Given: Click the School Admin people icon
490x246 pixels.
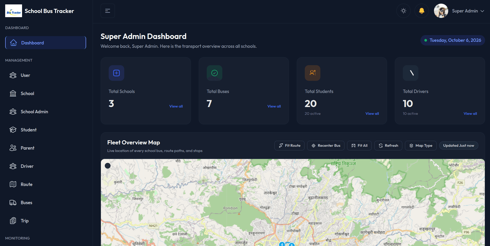Looking at the screenshot, I should click(x=13, y=112).
